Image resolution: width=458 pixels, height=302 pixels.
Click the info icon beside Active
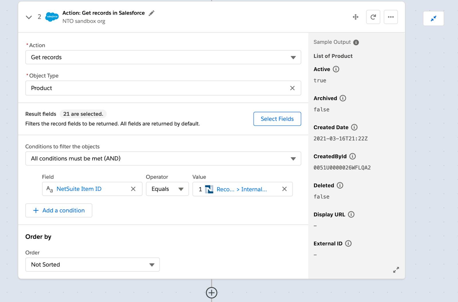tap(336, 69)
